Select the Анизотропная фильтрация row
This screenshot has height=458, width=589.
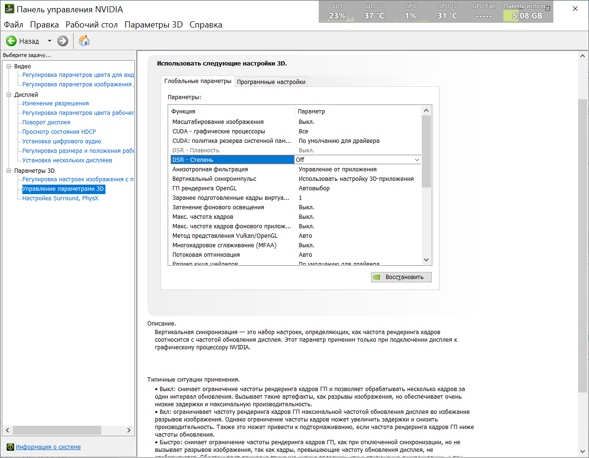coord(295,169)
